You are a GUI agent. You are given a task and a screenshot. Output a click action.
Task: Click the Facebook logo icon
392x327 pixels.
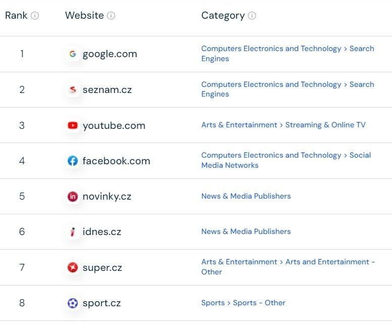point(73,161)
